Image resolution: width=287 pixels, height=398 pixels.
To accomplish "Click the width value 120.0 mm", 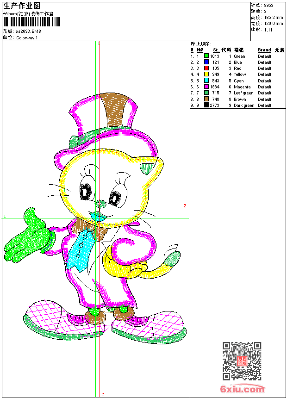I will point(274,24).
